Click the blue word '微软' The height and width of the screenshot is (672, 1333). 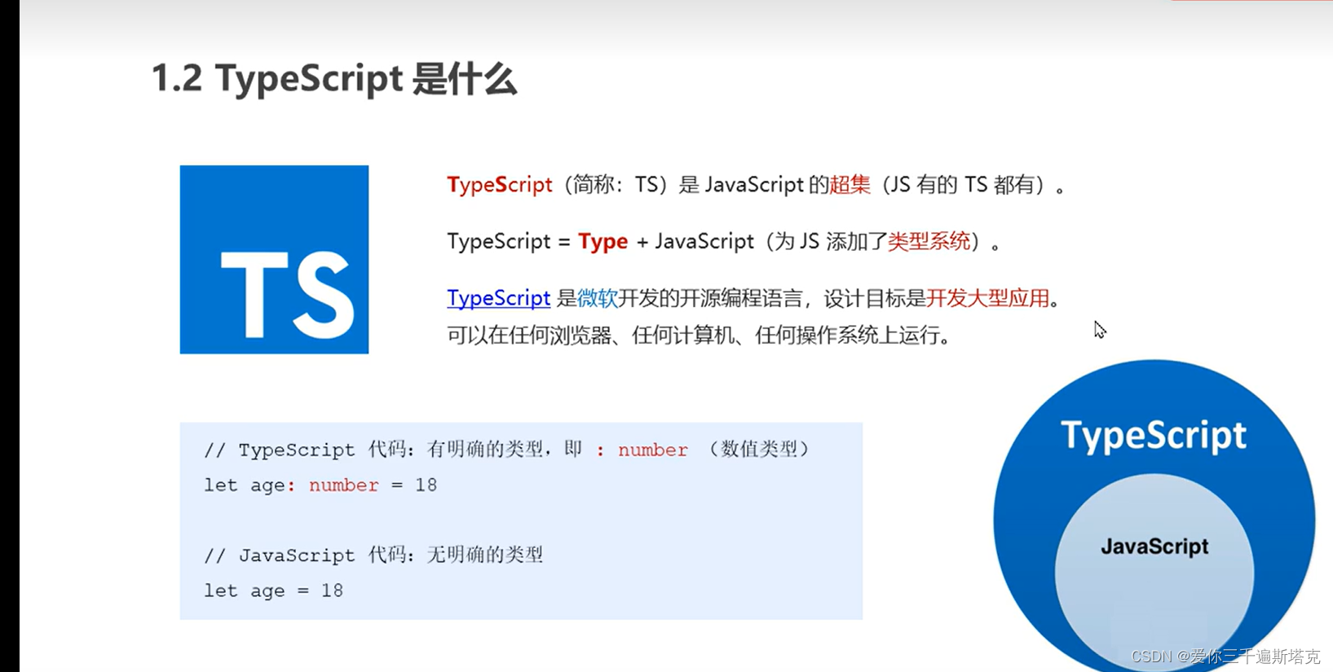coord(598,298)
